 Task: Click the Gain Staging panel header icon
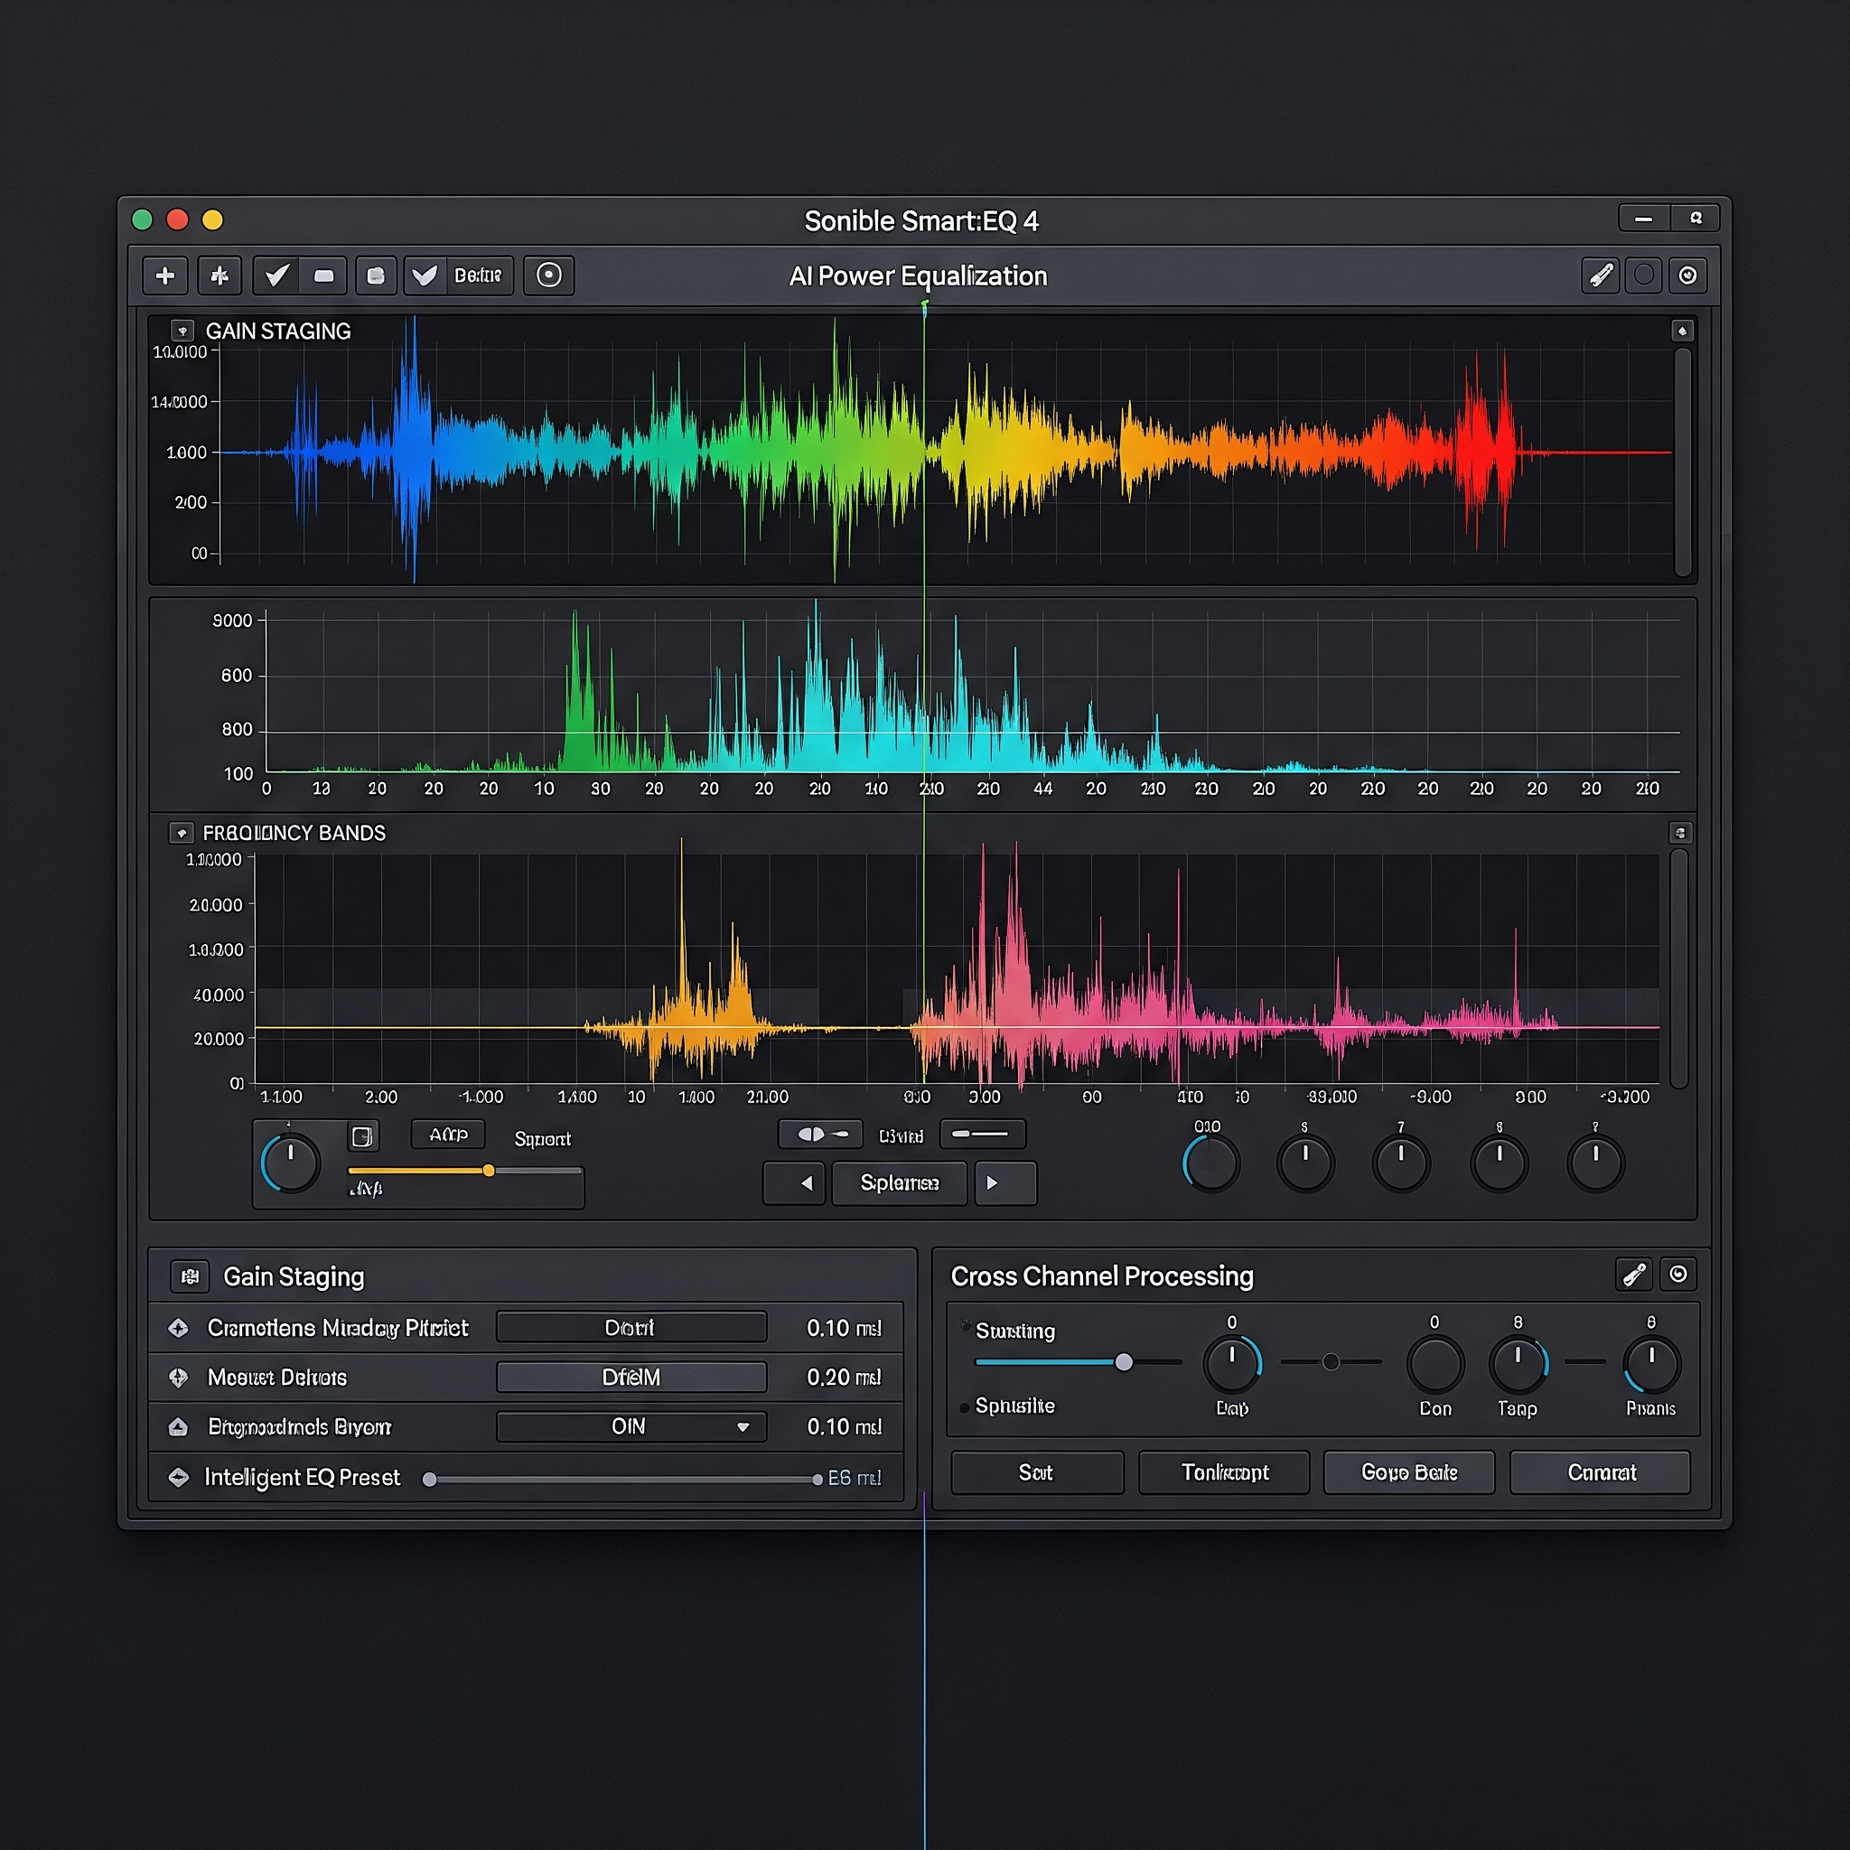click(190, 1275)
